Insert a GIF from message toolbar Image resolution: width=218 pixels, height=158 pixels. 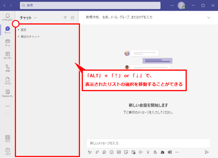click(x=119, y=152)
